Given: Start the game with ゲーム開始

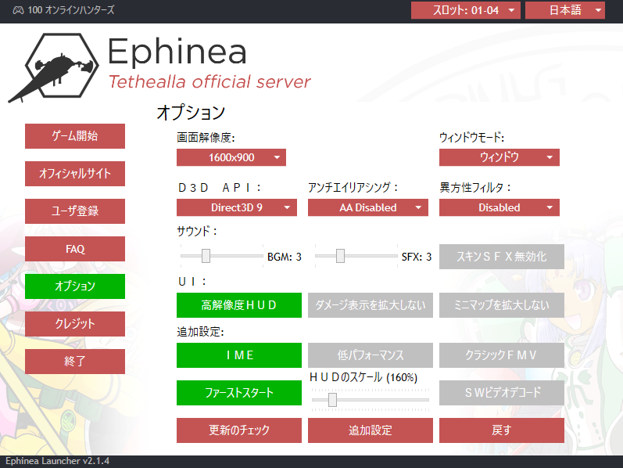Looking at the screenshot, I should point(75,136).
